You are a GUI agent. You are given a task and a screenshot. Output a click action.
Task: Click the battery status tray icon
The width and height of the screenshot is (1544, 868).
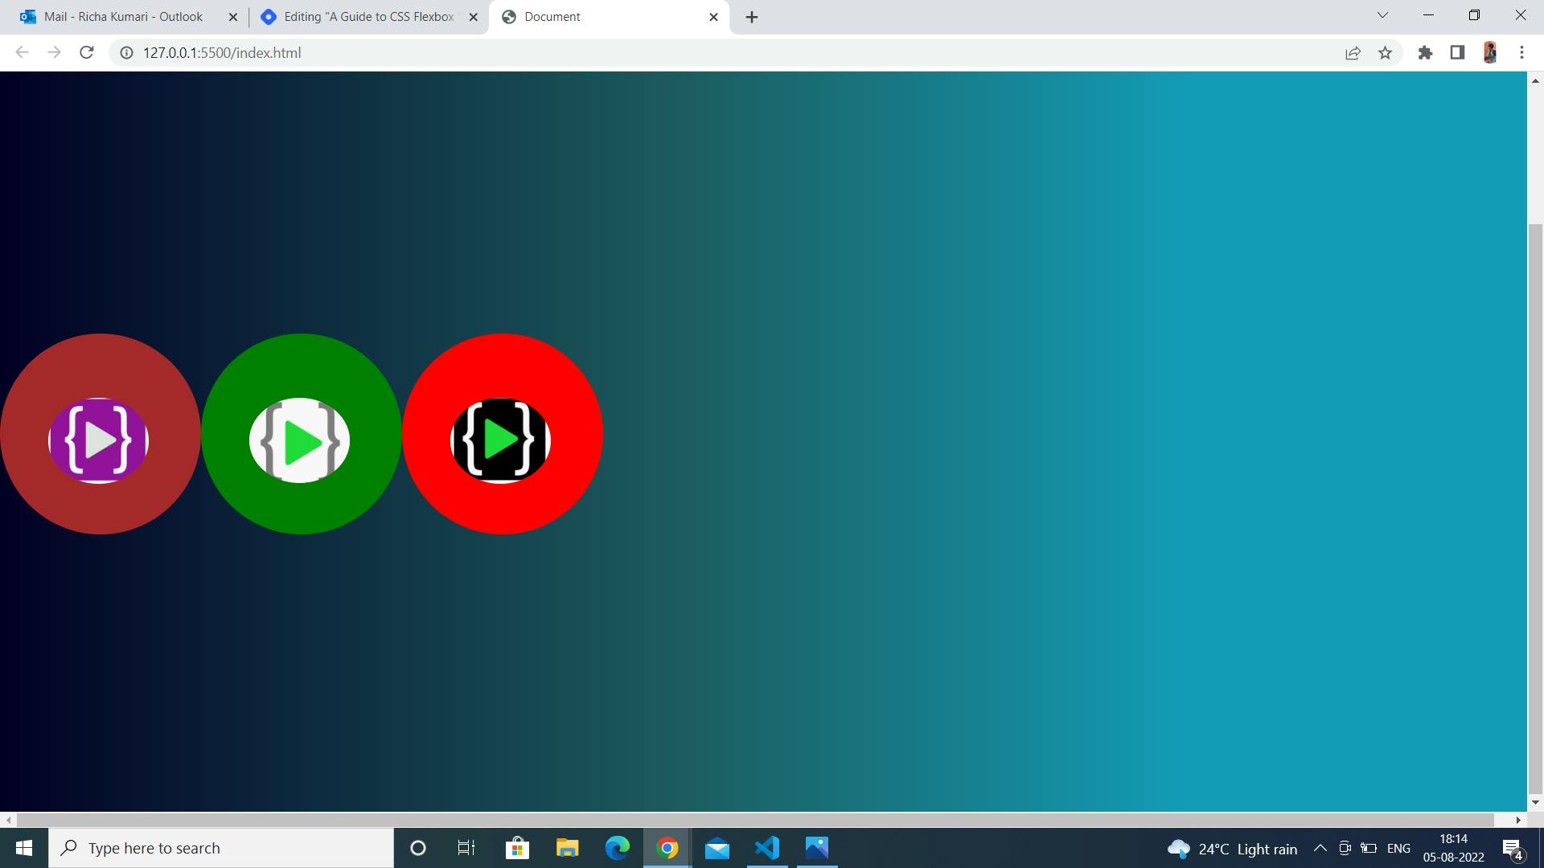coord(1369,848)
